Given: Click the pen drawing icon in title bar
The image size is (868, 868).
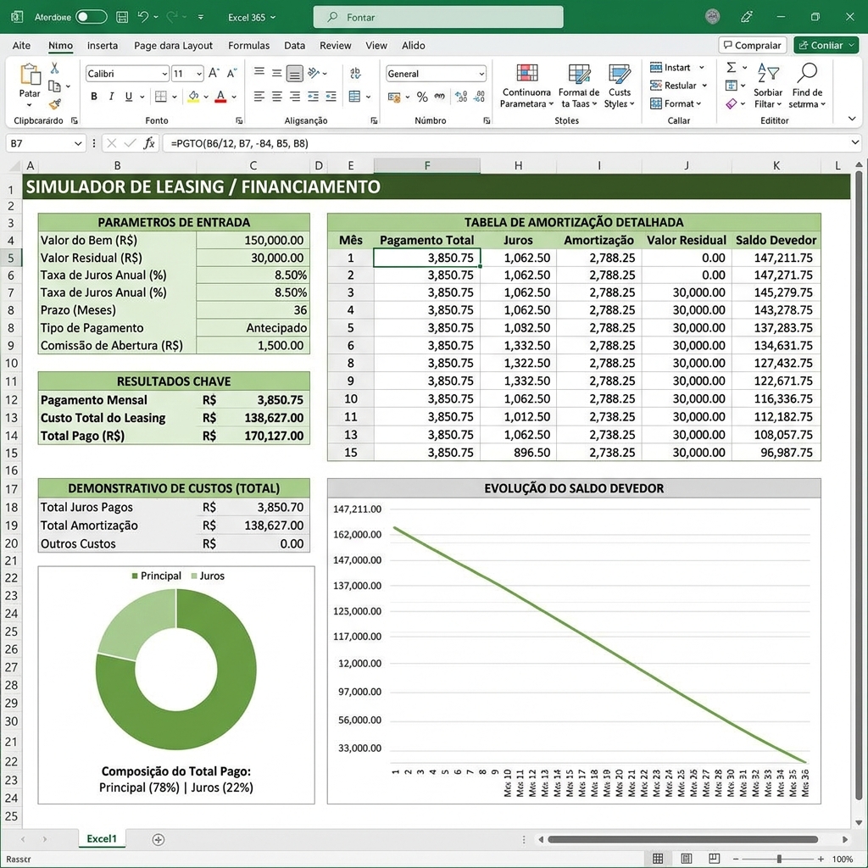Looking at the screenshot, I should (747, 17).
